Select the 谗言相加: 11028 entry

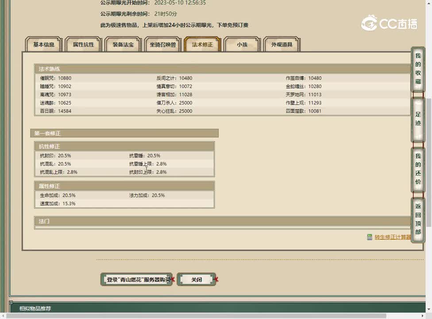click(174, 94)
